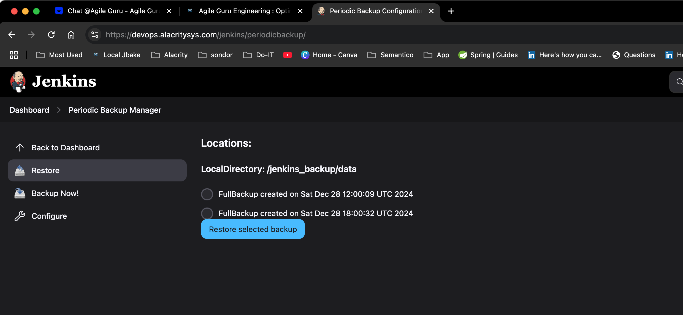Select FullBackup from 12:00:09 UTC radio
The width and height of the screenshot is (683, 315).
tap(207, 194)
